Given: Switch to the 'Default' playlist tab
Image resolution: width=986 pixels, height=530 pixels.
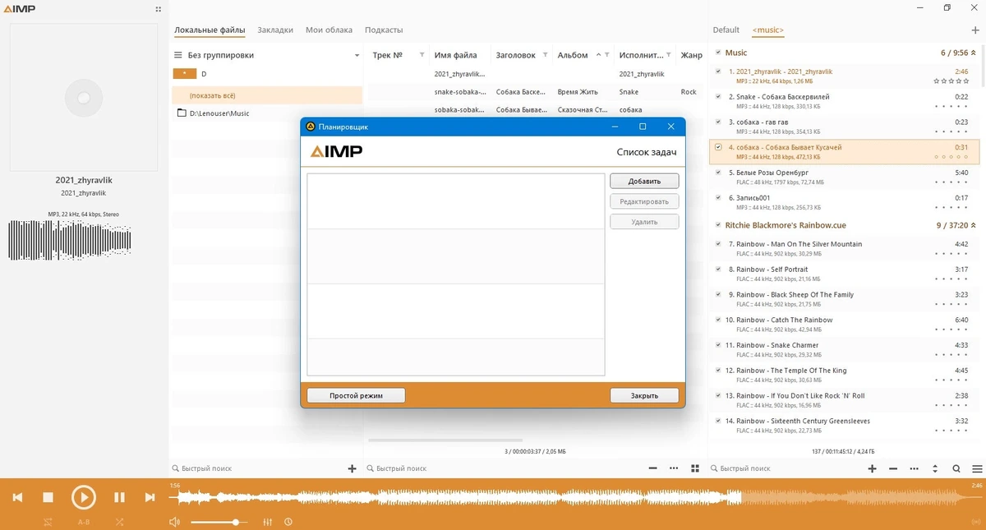Looking at the screenshot, I should click(x=726, y=30).
